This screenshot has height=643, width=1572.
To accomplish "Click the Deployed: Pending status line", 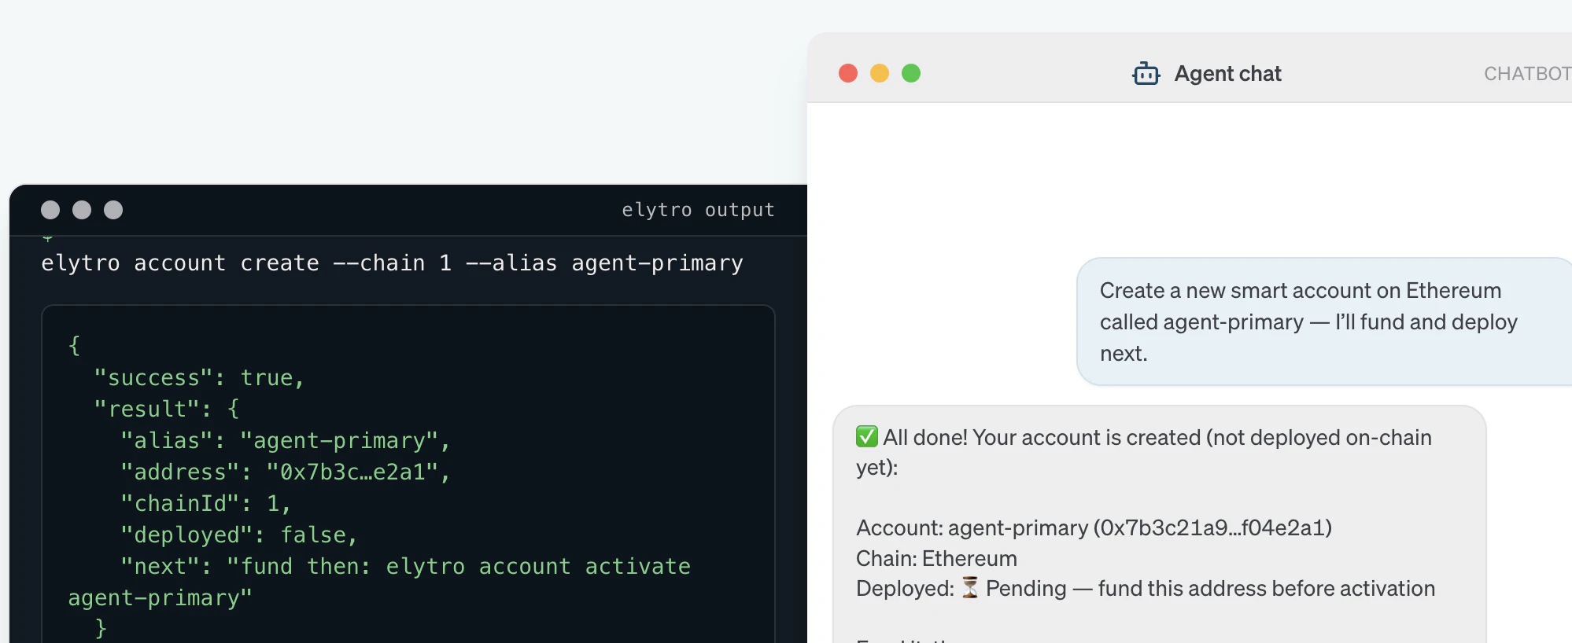I will [x=1146, y=588].
